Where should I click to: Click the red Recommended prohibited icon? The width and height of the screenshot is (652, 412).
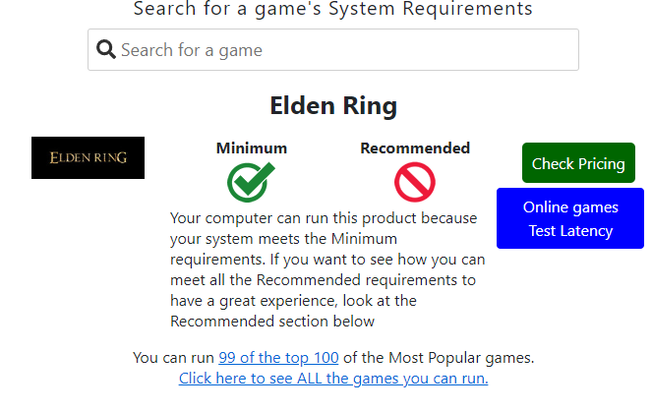click(415, 182)
